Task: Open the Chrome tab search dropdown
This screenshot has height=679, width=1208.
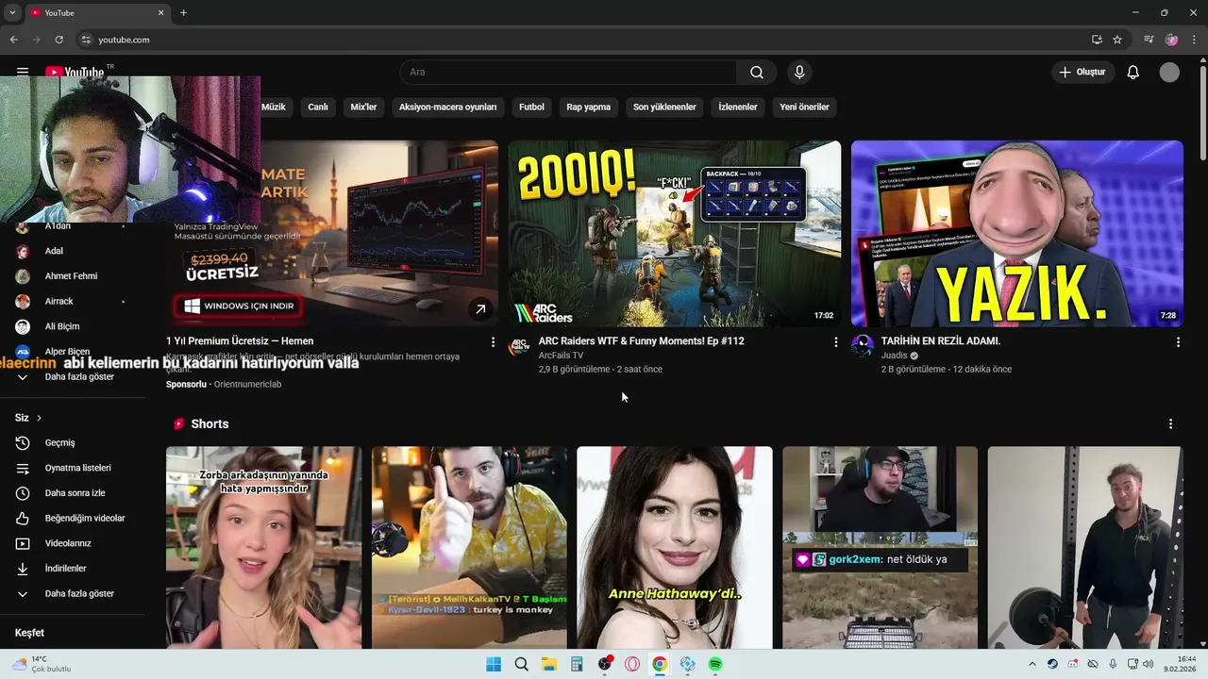Action: tap(12, 12)
